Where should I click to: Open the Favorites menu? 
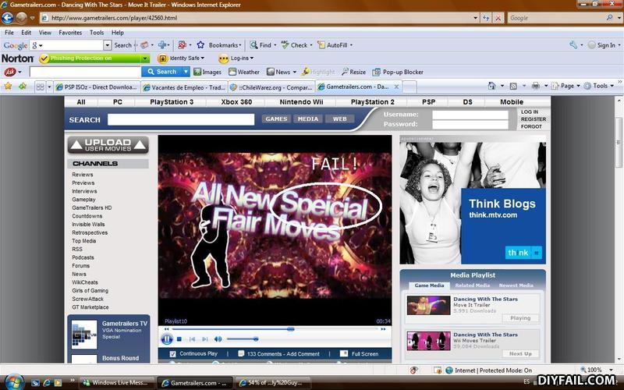click(70, 33)
